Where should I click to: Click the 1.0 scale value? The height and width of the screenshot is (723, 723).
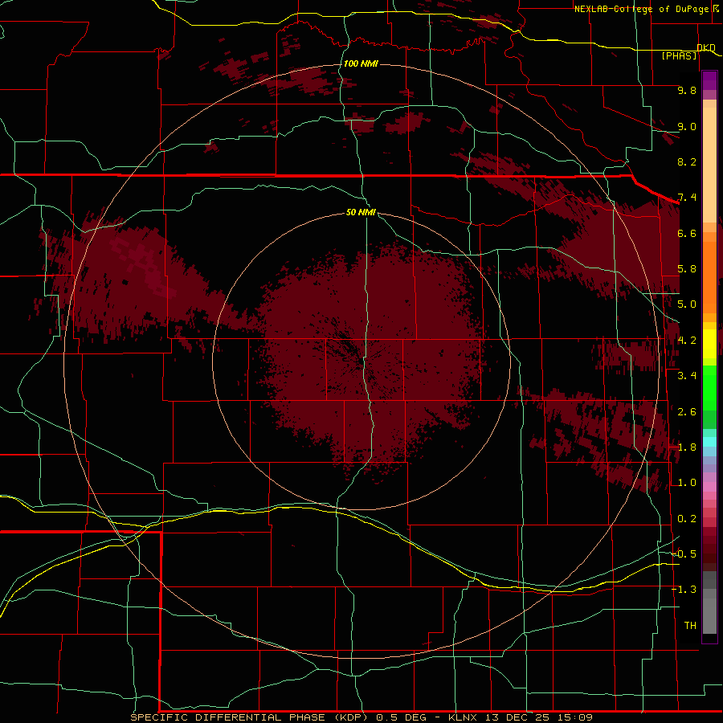coord(687,483)
